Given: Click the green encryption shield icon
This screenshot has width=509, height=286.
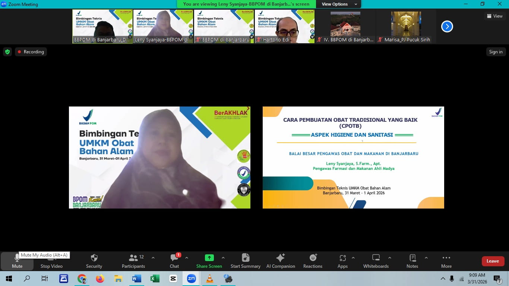Looking at the screenshot, I should click(x=7, y=52).
